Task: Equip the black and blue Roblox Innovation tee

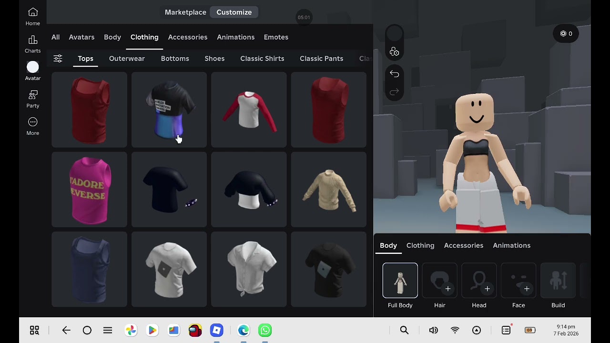Action: pyautogui.click(x=169, y=110)
